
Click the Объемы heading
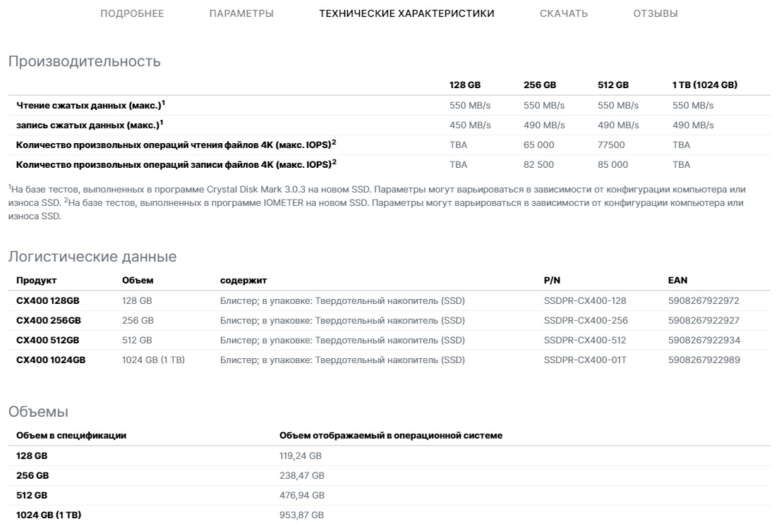[38, 412]
